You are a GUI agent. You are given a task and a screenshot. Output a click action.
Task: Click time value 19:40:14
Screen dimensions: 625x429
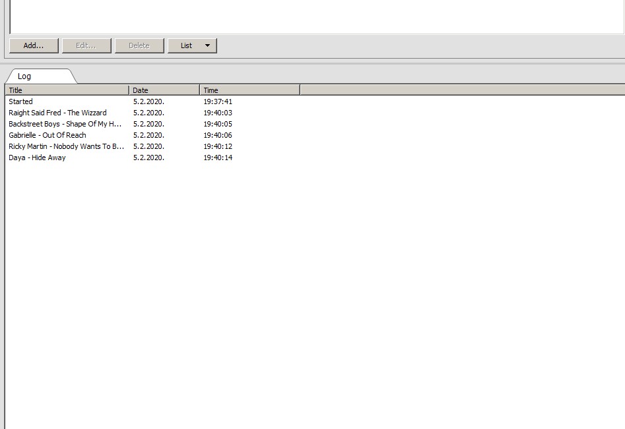tap(218, 157)
